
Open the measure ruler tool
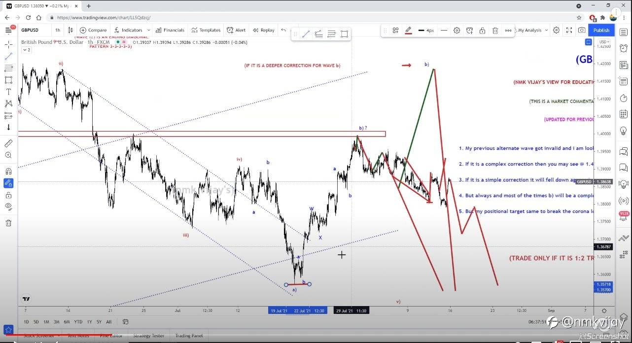pos(8,143)
